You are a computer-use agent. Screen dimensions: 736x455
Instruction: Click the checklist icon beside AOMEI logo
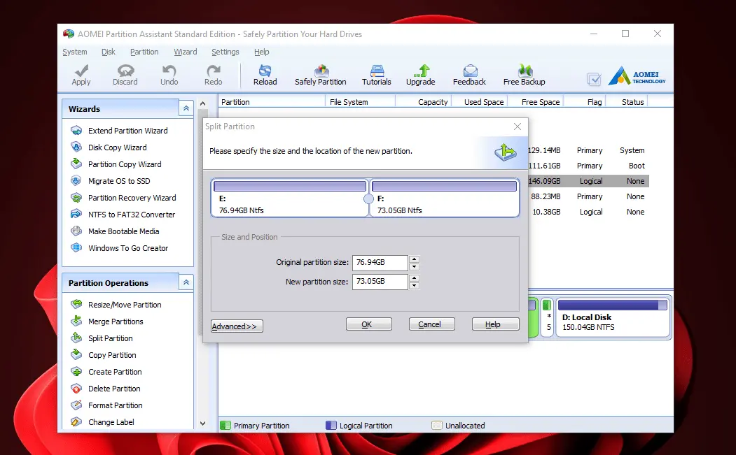tap(594, 79)
